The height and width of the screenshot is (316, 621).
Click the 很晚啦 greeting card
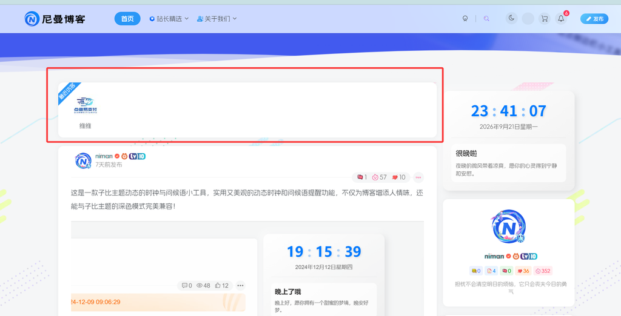(509, 163)
